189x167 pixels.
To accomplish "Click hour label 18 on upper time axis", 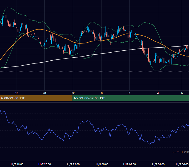I will click(17, 93).
